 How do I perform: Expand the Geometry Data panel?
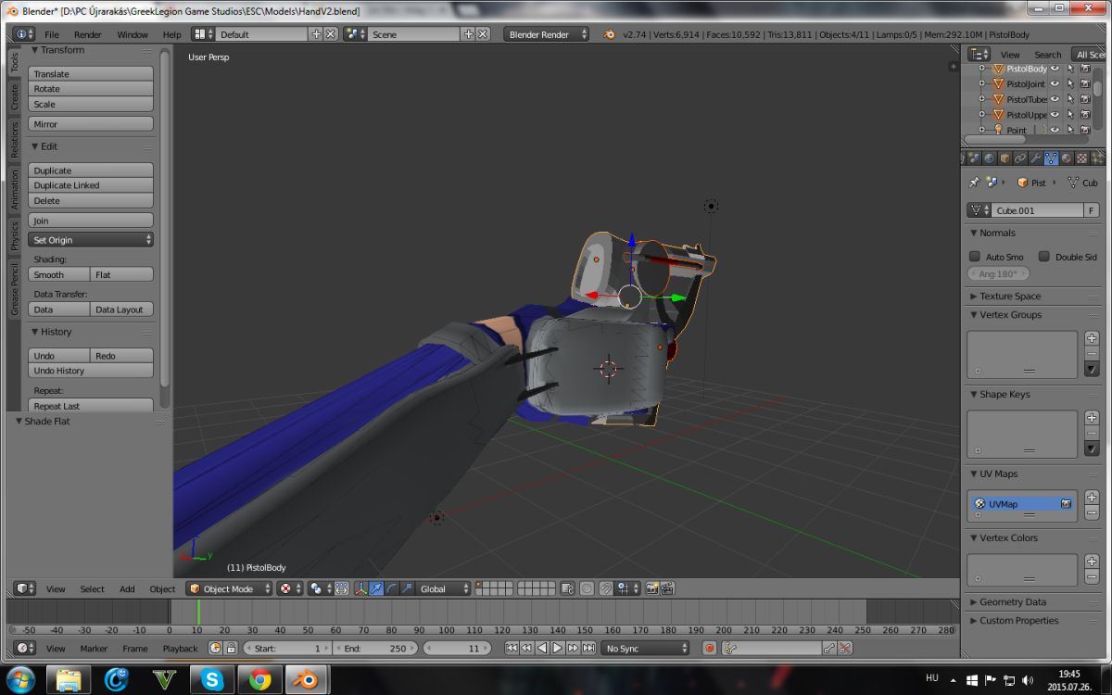(1012, 601)
